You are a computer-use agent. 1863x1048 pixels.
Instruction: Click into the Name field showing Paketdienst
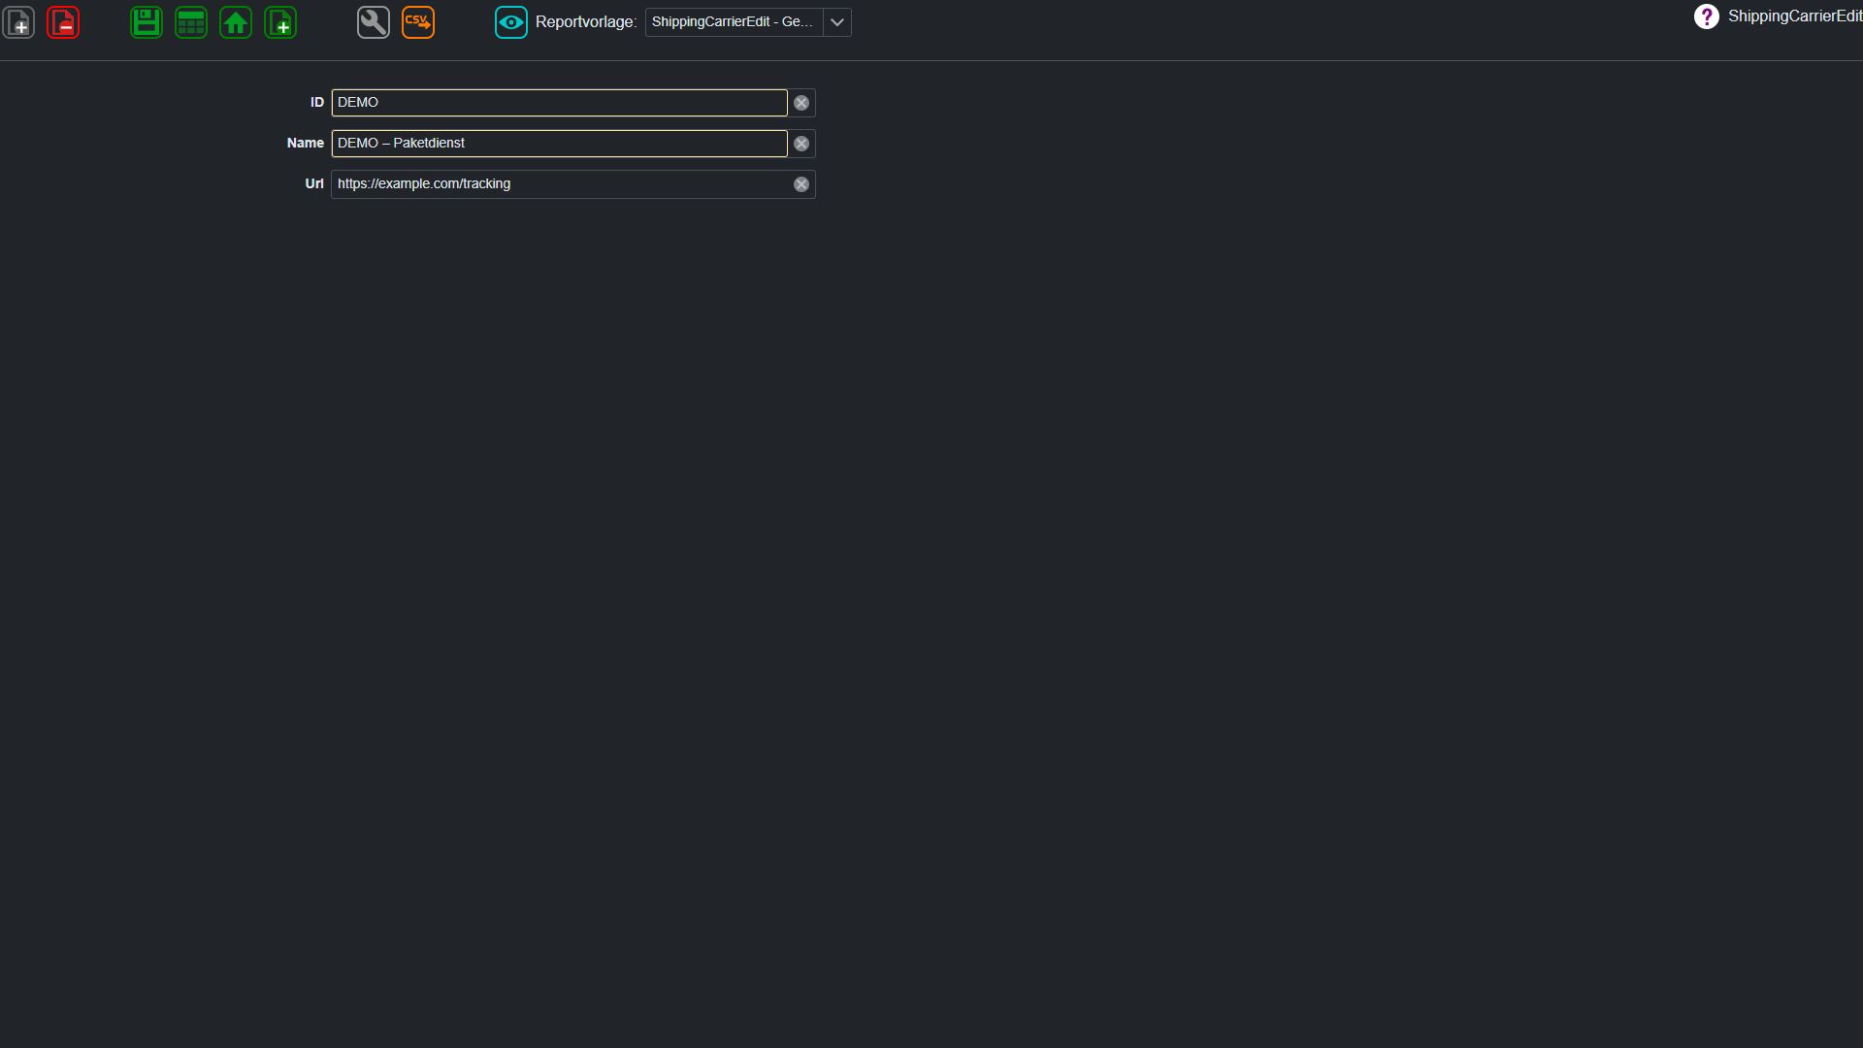pos(560,144)
